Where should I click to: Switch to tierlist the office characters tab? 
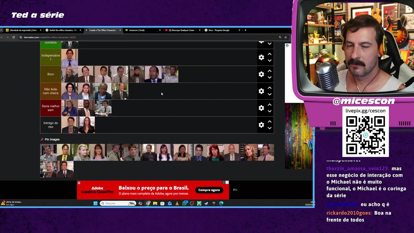pos(63,30)
